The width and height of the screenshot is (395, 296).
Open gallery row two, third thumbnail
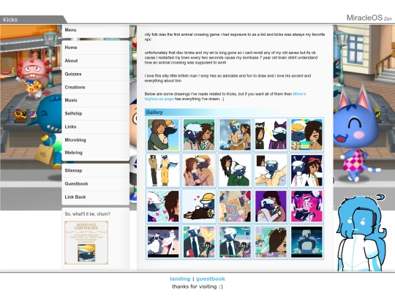(x=235, y=170)
